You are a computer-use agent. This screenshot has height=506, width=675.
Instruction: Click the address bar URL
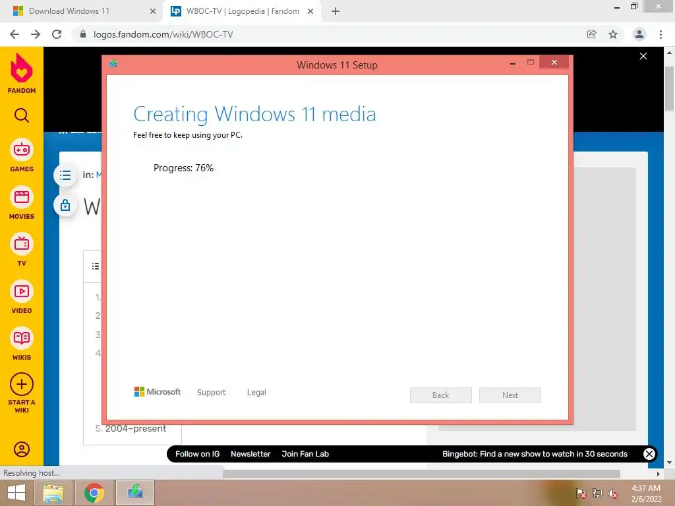pos(163,34)
